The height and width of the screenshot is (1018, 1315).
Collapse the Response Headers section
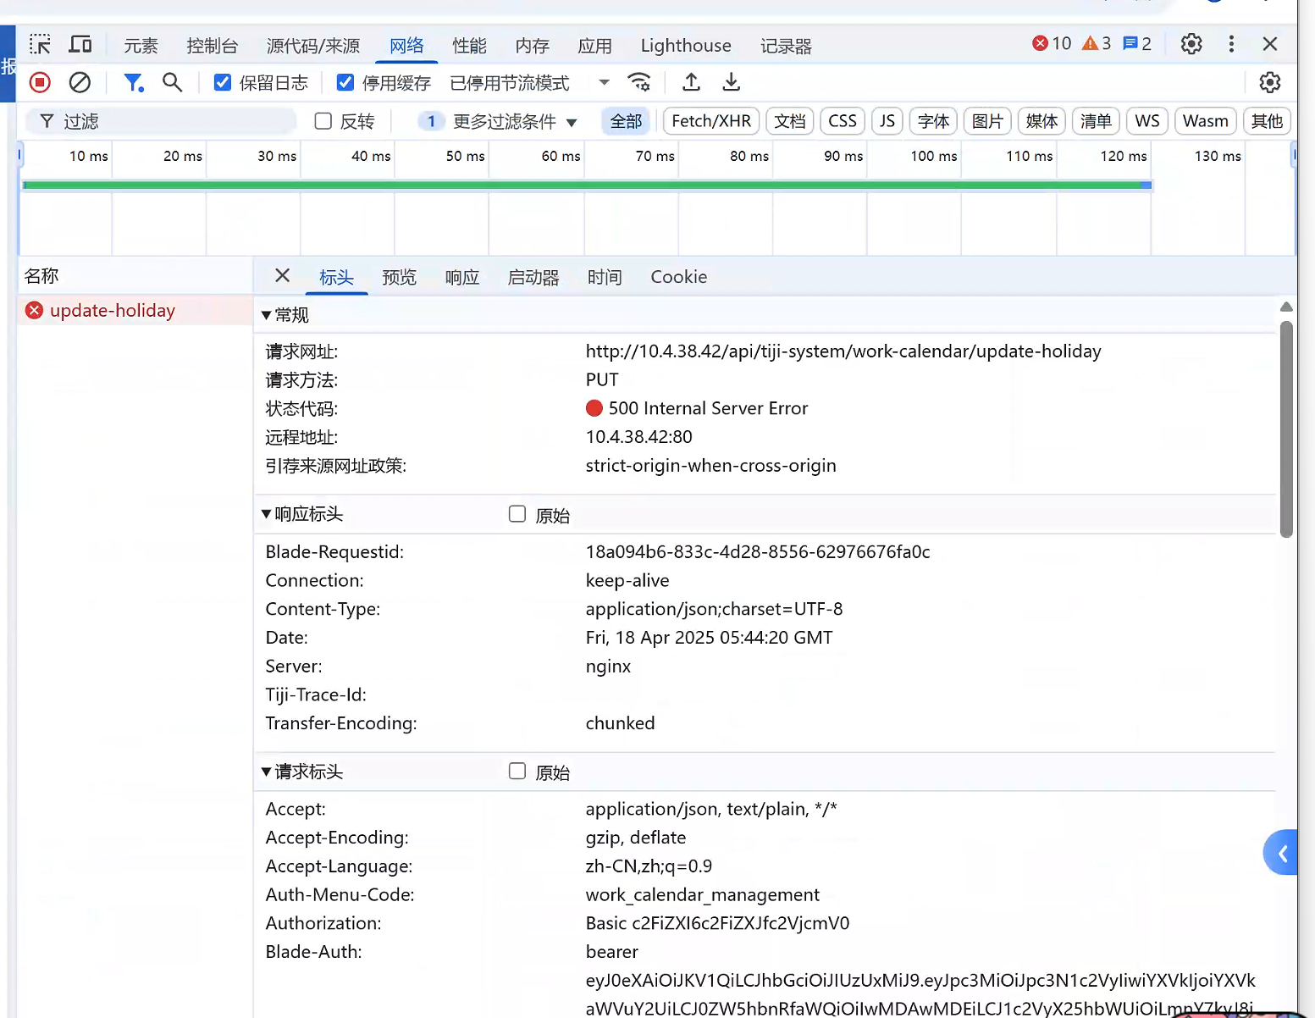(303, 514)
